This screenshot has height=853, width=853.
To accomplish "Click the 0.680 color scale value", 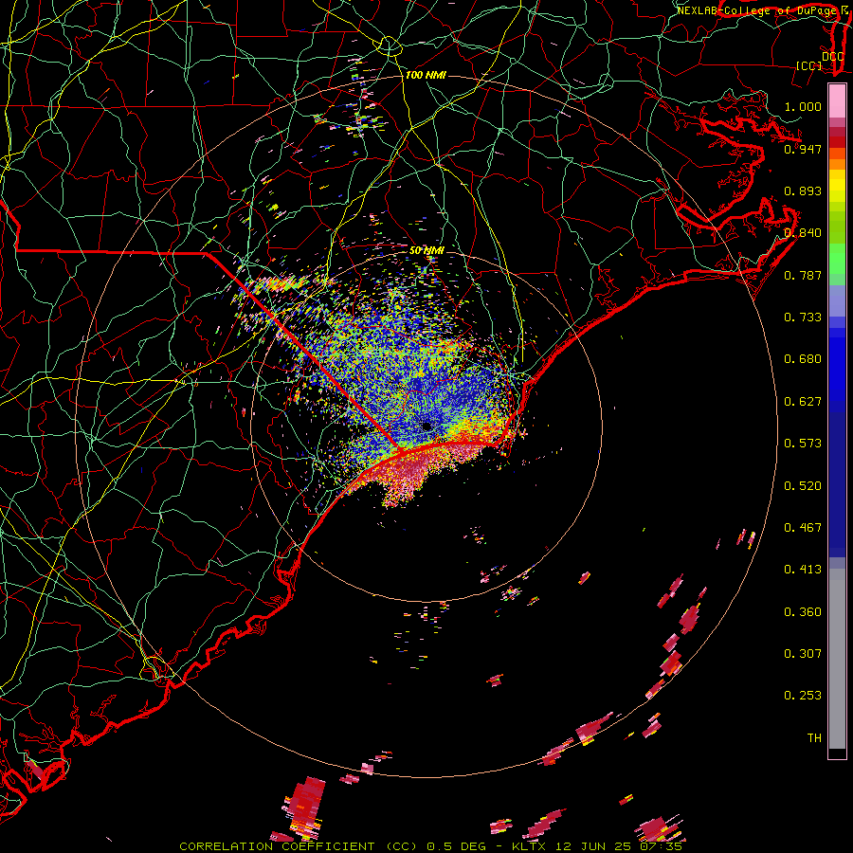I will tap(803, 358).
